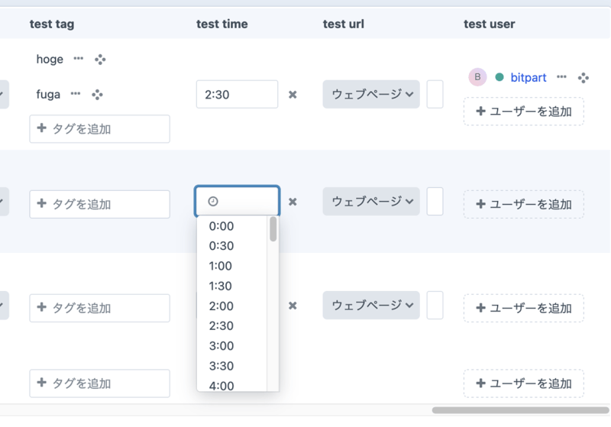Clear the 2:30 time value with X icon
This screenshot has height=427, width=611.
(x=293, y=95)
